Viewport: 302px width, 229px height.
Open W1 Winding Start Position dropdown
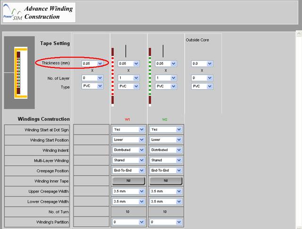click(x=128, y=140)
